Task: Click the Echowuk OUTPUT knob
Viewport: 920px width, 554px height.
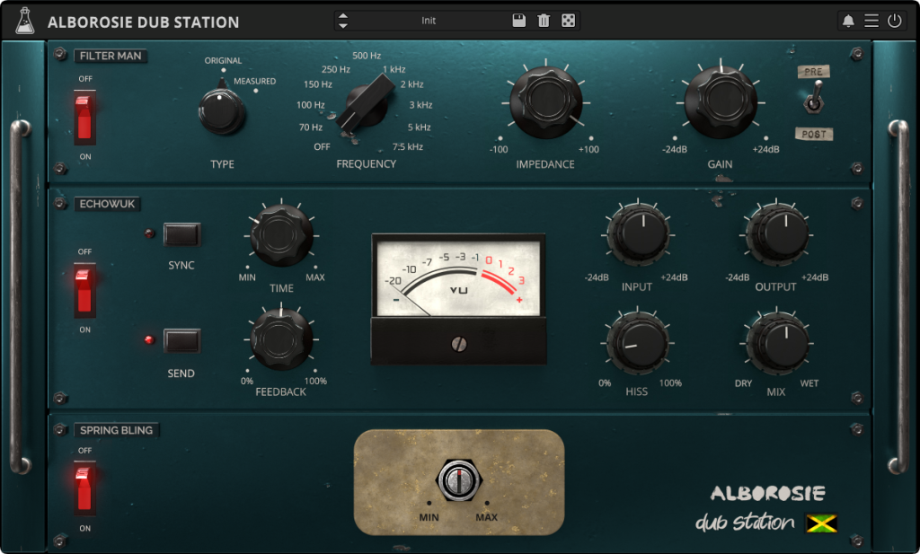Action: click(777, 235)
